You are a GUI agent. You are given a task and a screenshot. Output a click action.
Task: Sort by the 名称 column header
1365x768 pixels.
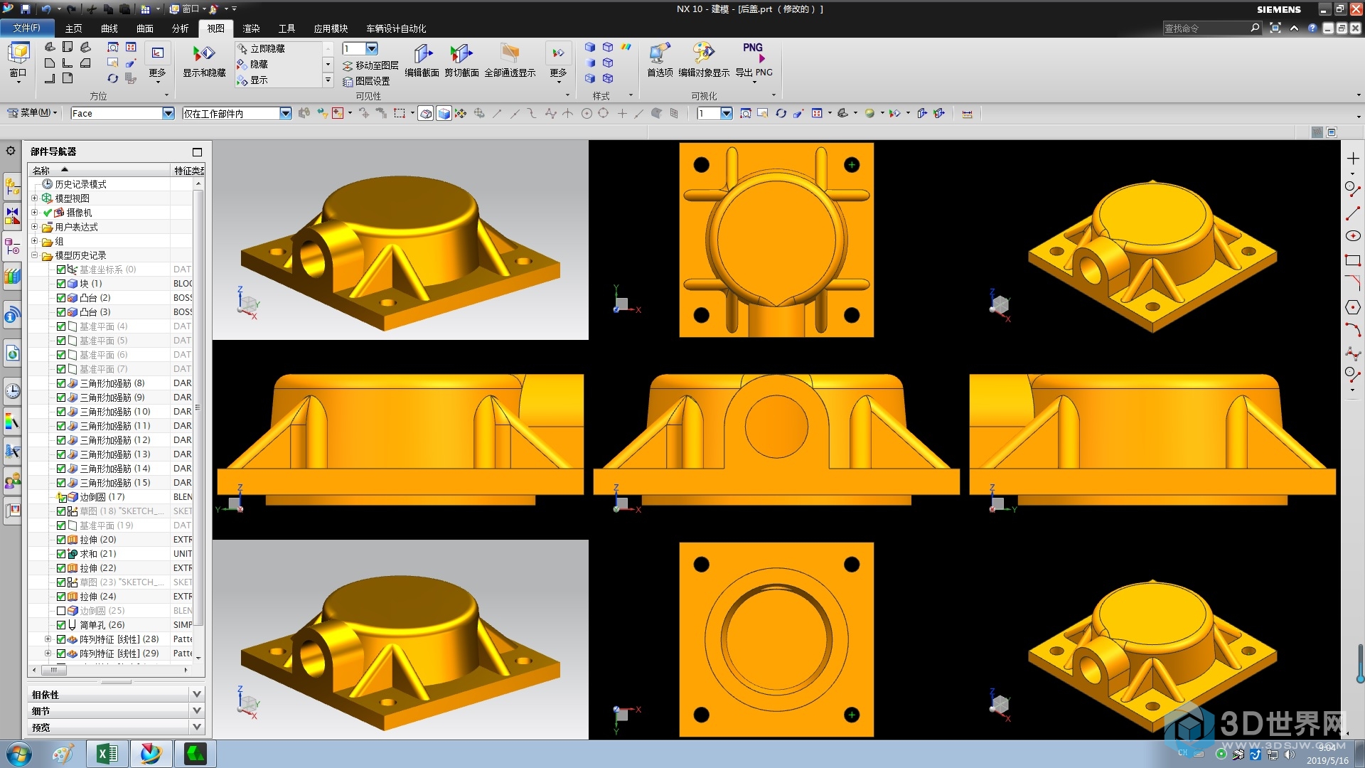99,170
